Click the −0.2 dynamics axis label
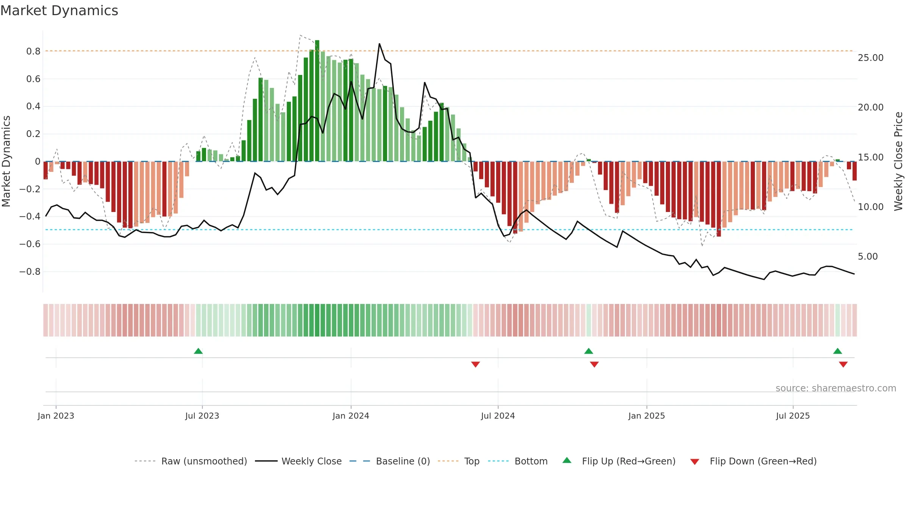Viewport: 909px width, 511px height. pyautogui.click(x=30, y=189)
